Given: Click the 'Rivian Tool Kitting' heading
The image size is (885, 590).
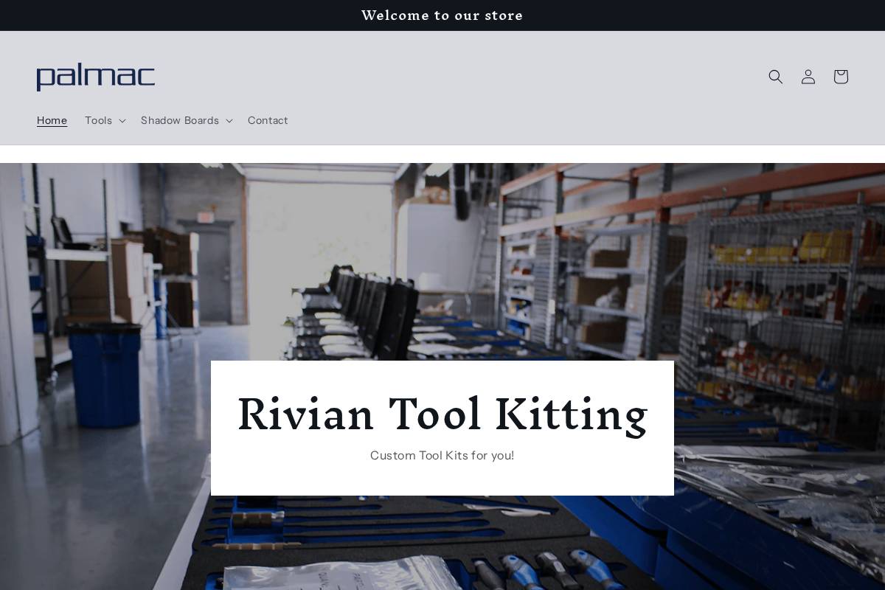Looking at the screenshot, I should [x=442, y=414].
